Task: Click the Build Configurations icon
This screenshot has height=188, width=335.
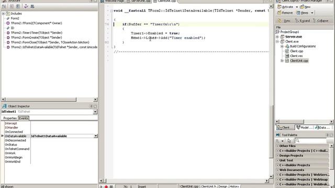Action: (287, 46)
